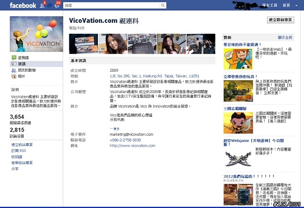Image resolution: width=304 pixels, height=208 pixels.
Task: Click the 塗鴉牆 wall icon
Action: click(x=14, y=57)
